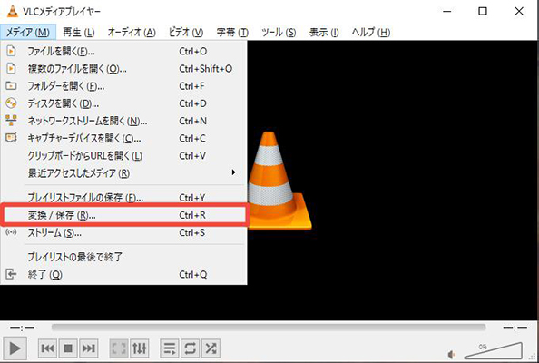Toggle fullscreen mode button
Viewport: 539px width, 363px height.
pyautogui.click(x=119, y=348)
